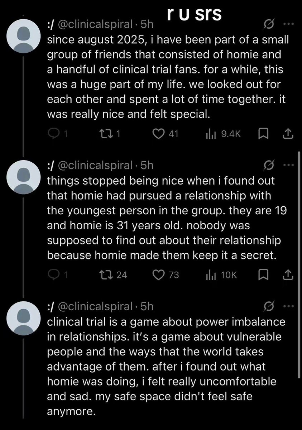
Task: Open more options menu on third tweet
Action: (288, 306)
